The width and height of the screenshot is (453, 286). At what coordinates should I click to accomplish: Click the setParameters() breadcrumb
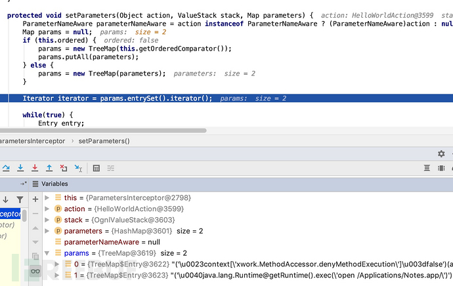tap(104, 141)
